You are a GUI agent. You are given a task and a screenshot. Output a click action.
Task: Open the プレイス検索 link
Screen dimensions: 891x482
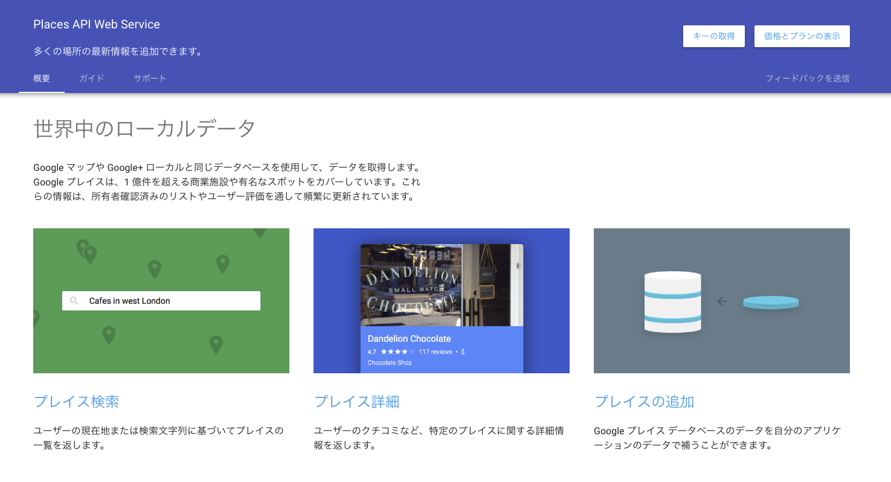pos(77,402)
